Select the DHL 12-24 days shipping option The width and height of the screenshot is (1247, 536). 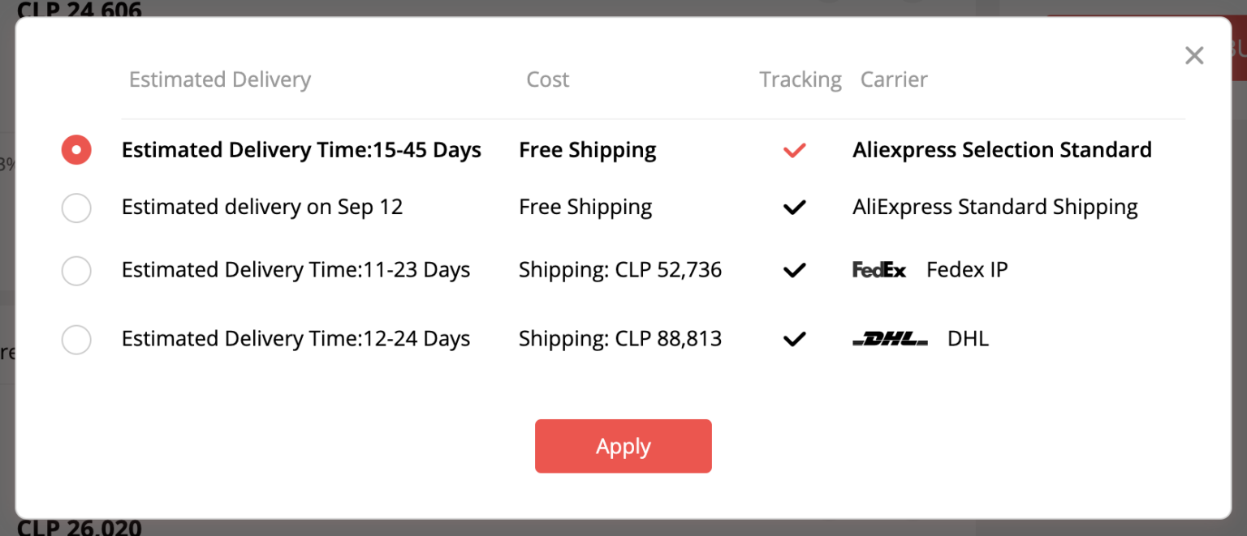(76, 339)
